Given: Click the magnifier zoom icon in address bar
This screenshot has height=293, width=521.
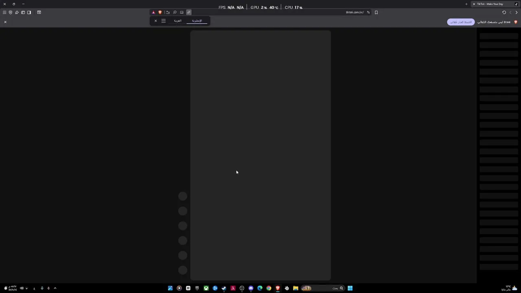Looking at the screenshot, I should [175, 12].
